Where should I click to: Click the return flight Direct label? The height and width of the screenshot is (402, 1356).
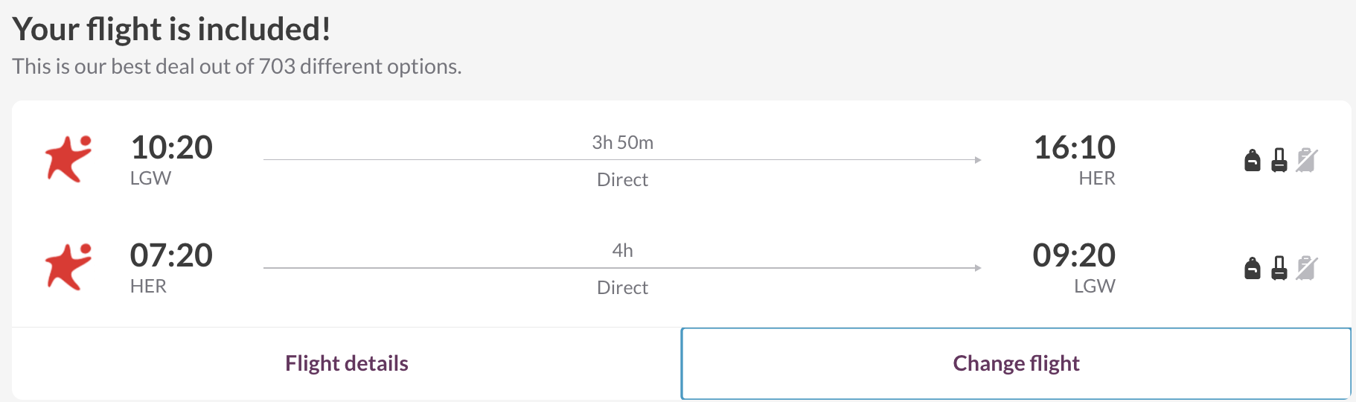coord(623,287)
